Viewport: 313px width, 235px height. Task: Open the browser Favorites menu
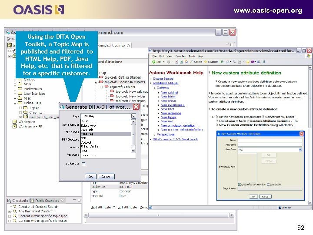click(180, 56)
